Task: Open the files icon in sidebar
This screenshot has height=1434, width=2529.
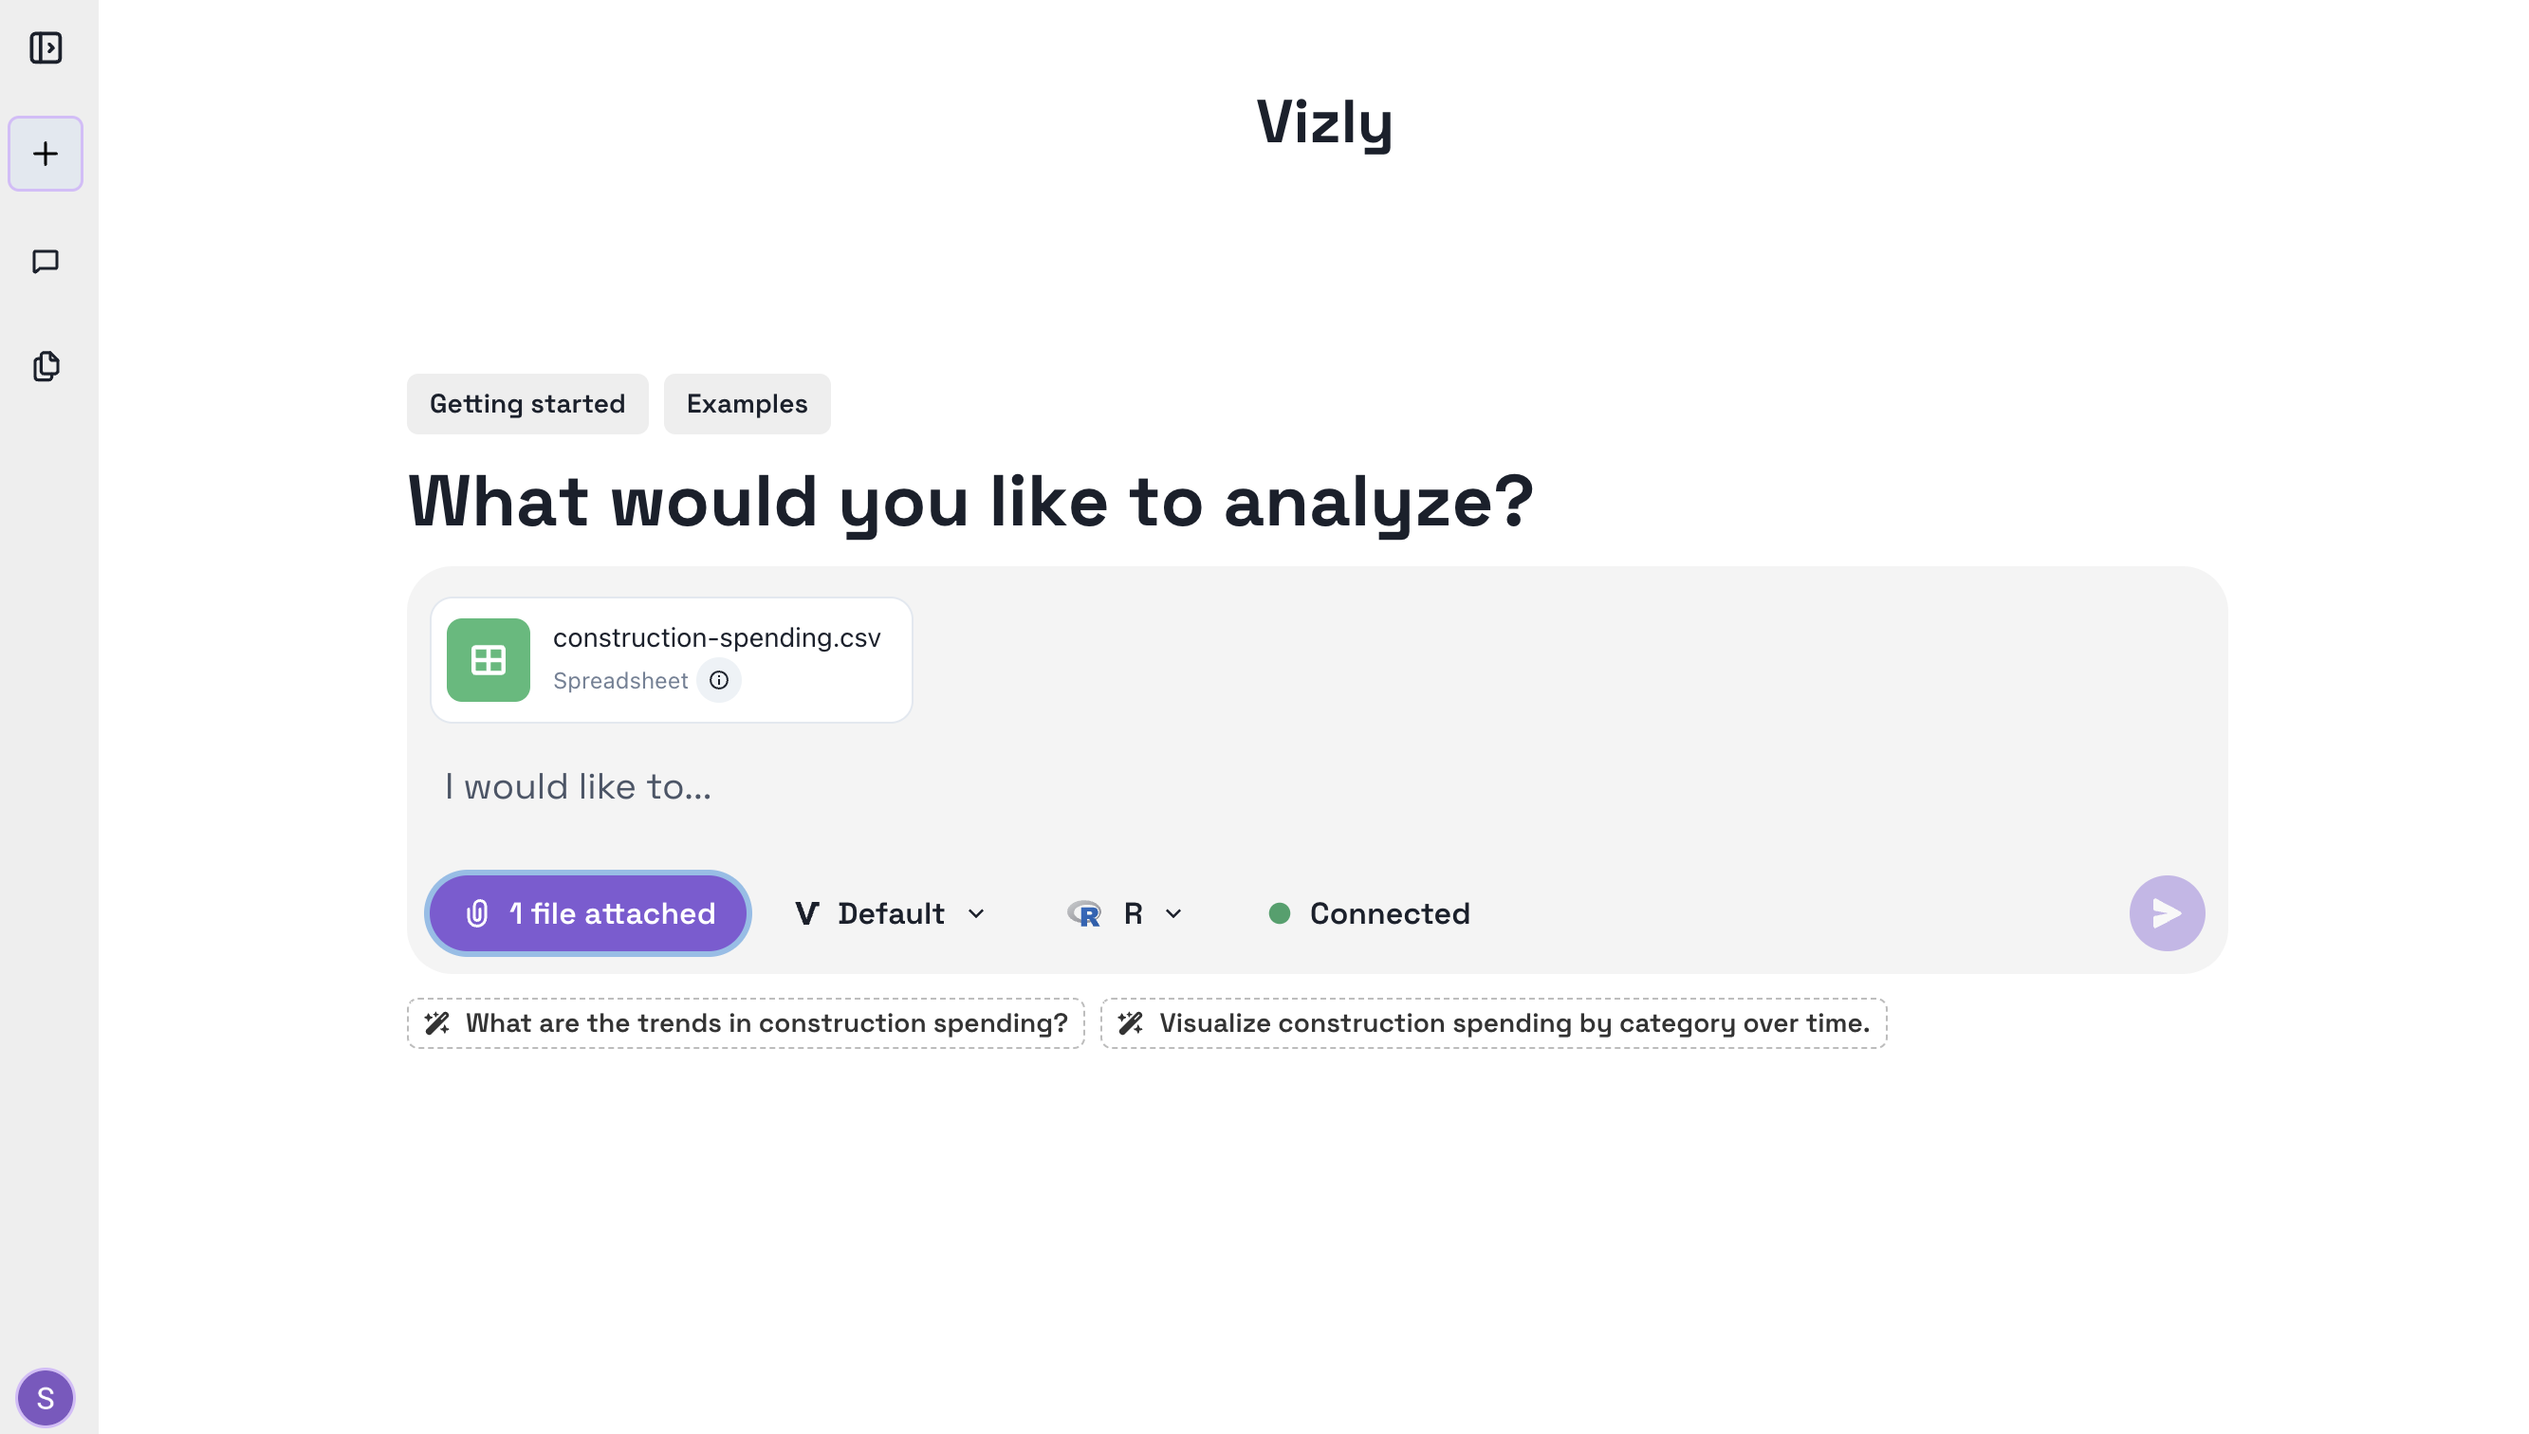Action: click(x=46, y=366)
